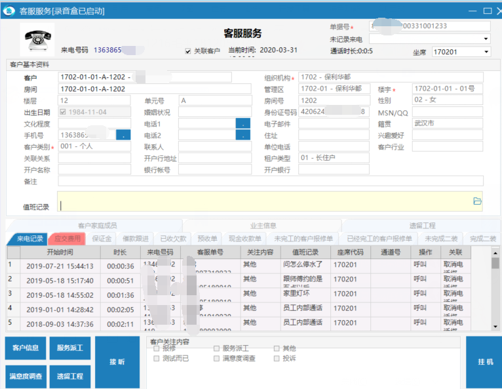Click the 时长 column header

point(120,252)
